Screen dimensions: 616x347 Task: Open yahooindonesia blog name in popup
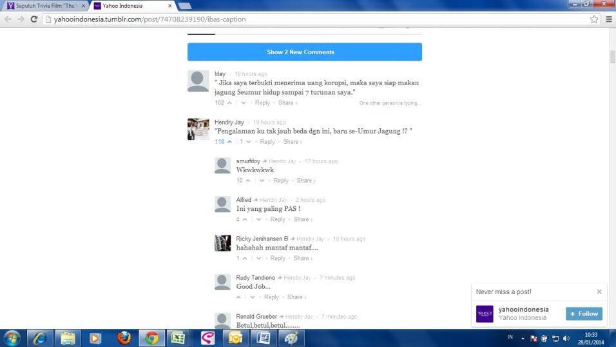pyautogui.click(x=523, y=310)
